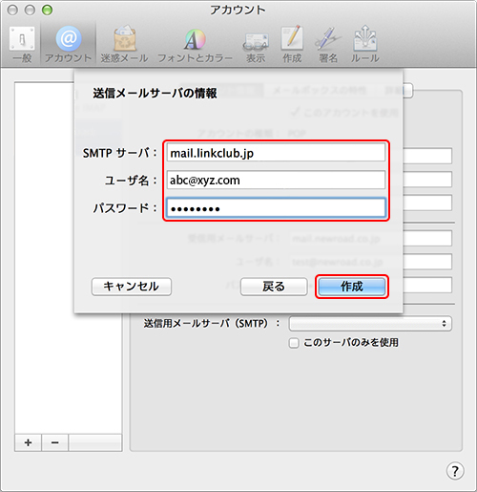This screenshot has height=492, width=477.
Task: Focus the パスワード field
Action: (x=276, y=208)
